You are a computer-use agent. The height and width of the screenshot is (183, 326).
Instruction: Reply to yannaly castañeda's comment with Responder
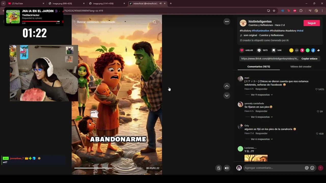[x=261, y=111]
